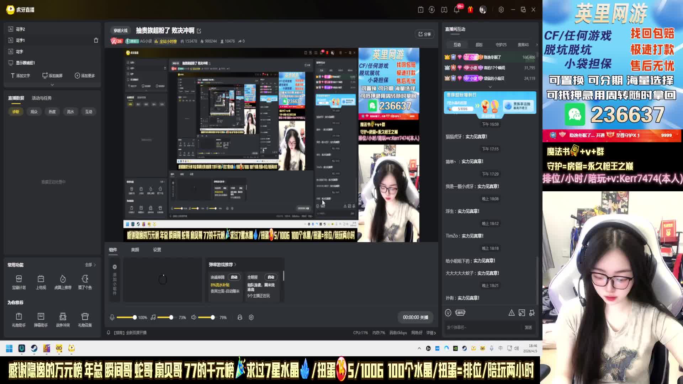Edit stream title pencil icon
Image resolution: width=683 pixels, height=384 pixels.
[199, 31]
